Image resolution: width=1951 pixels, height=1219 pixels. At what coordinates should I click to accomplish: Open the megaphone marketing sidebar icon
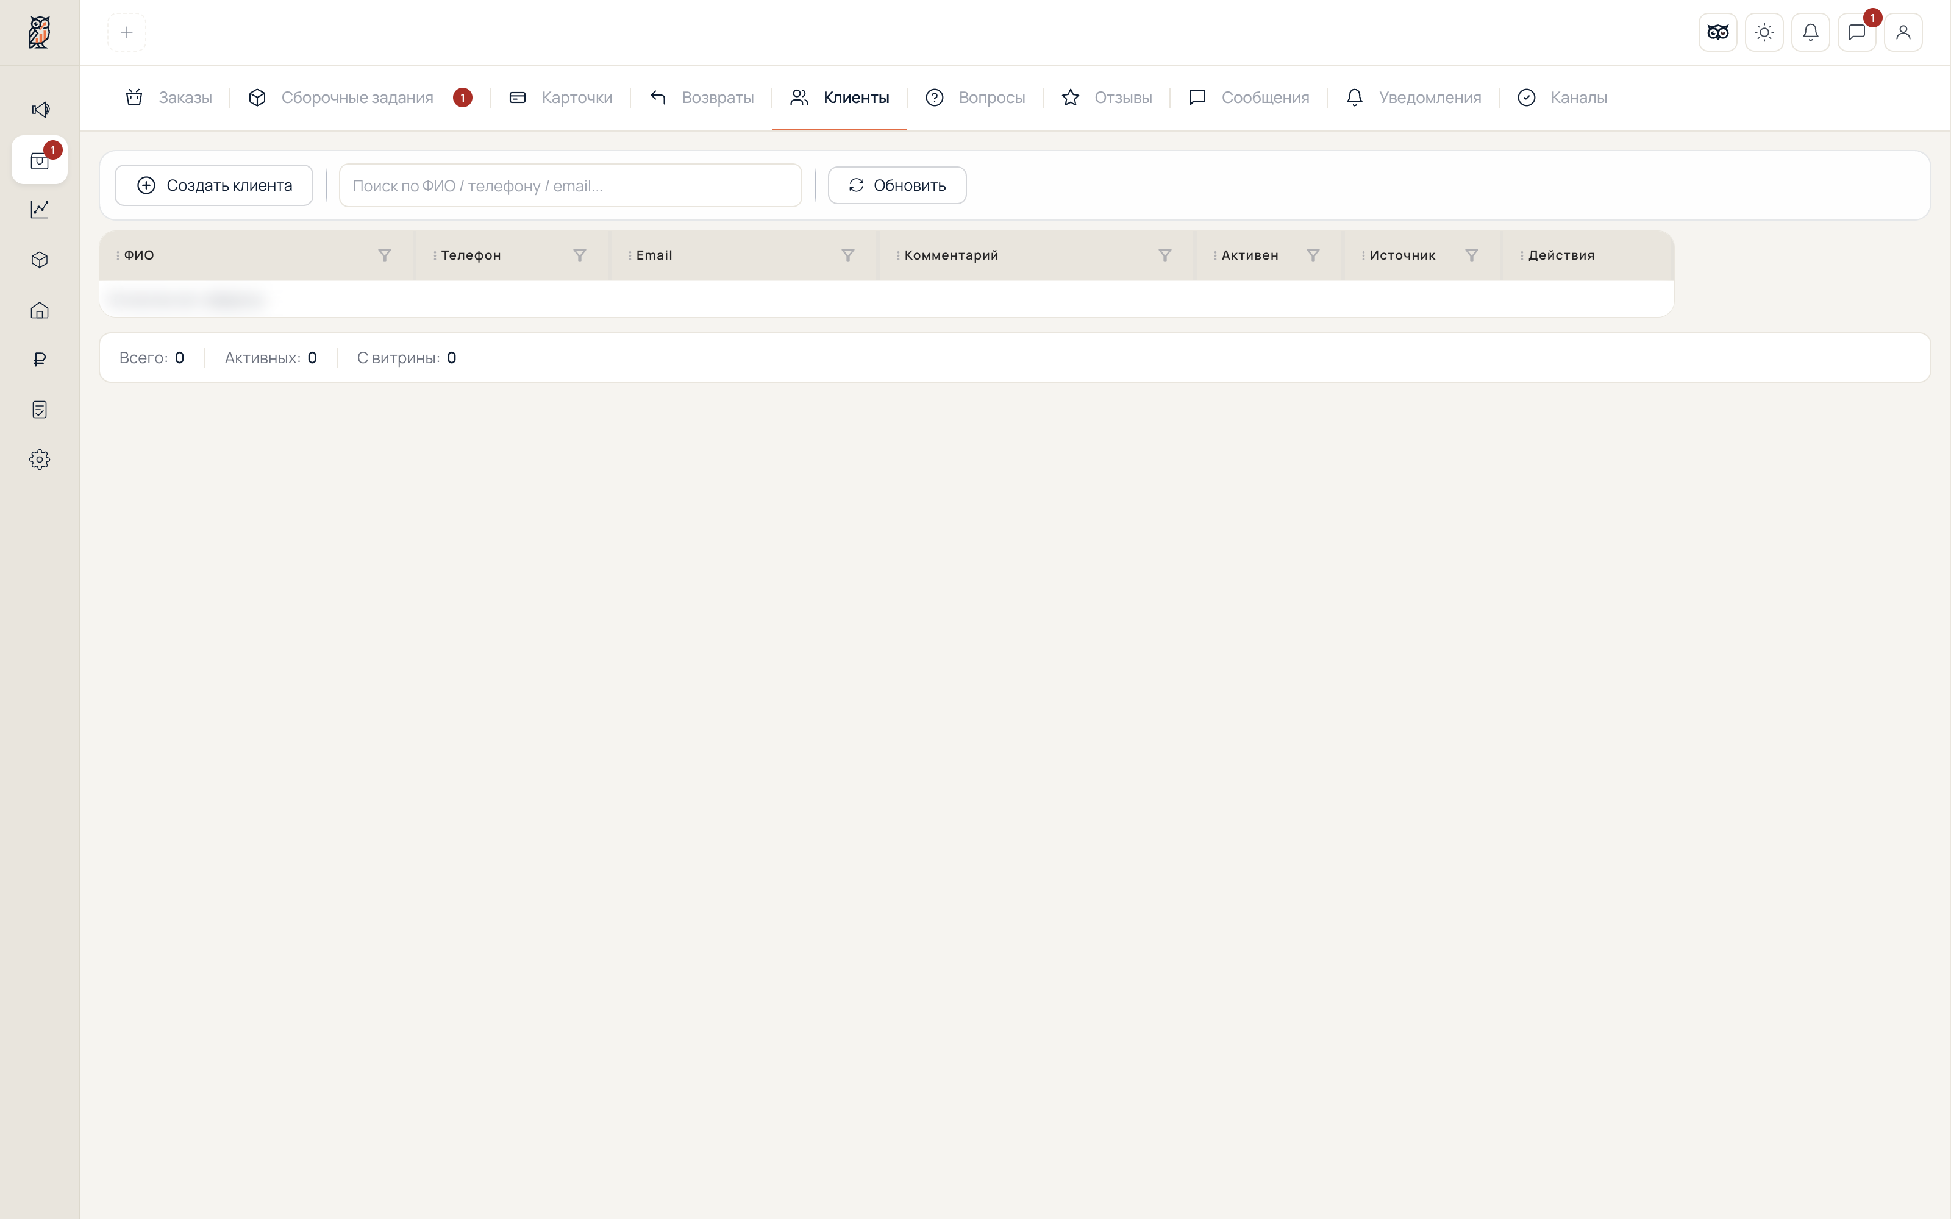[x=40, y=110]
